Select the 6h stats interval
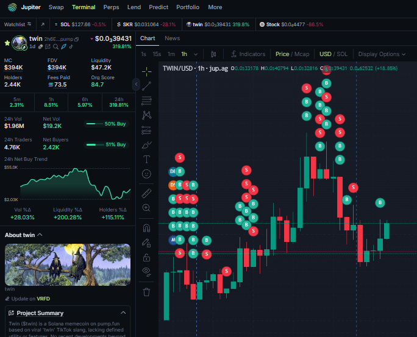Viewport: 417px width, 337px height. coord(85,102)
